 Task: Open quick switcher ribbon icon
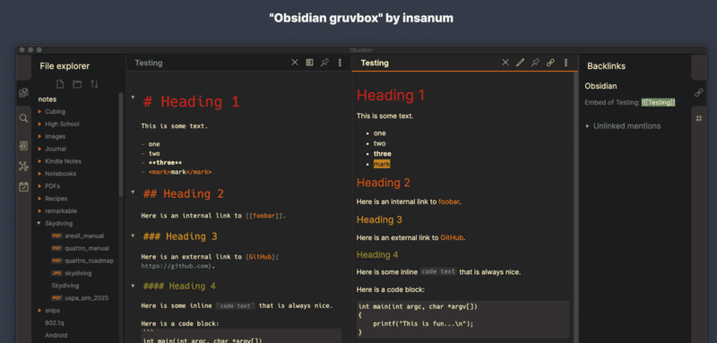pyautogui.click(x=24, y=146)
